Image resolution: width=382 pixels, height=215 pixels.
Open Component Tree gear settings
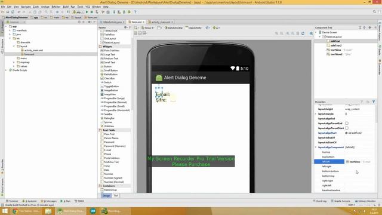pyautogui.click(x=370, y=27)
